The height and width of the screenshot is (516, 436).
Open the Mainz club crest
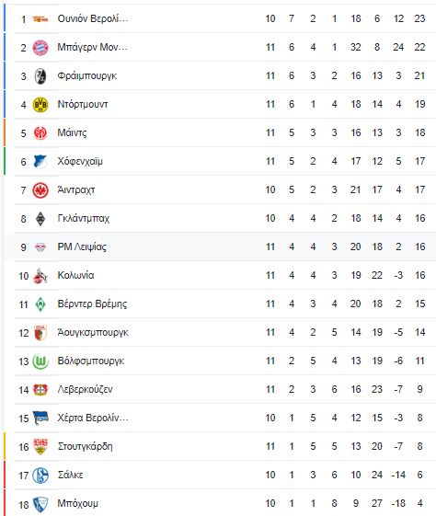click(40, 133)
